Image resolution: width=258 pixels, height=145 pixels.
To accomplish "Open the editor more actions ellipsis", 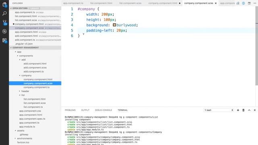I will pyautogui.click(x=255, y=3).
